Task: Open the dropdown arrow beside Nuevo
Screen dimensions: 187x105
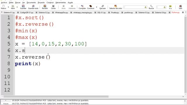Action: coord(8,7)
